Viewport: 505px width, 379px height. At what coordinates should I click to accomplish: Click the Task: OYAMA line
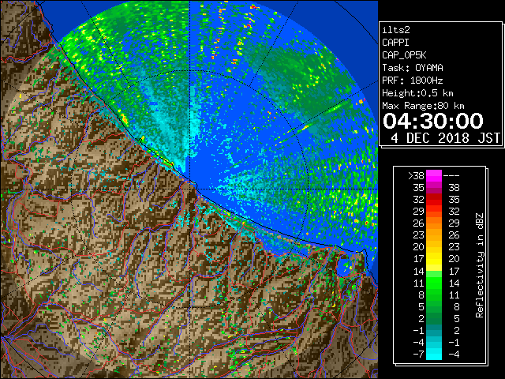coord(413,68)
